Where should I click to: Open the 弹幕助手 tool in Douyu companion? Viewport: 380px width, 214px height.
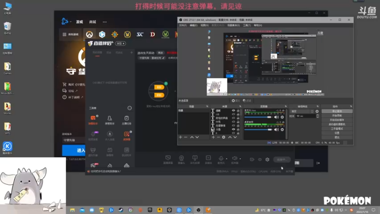point(93,120)
